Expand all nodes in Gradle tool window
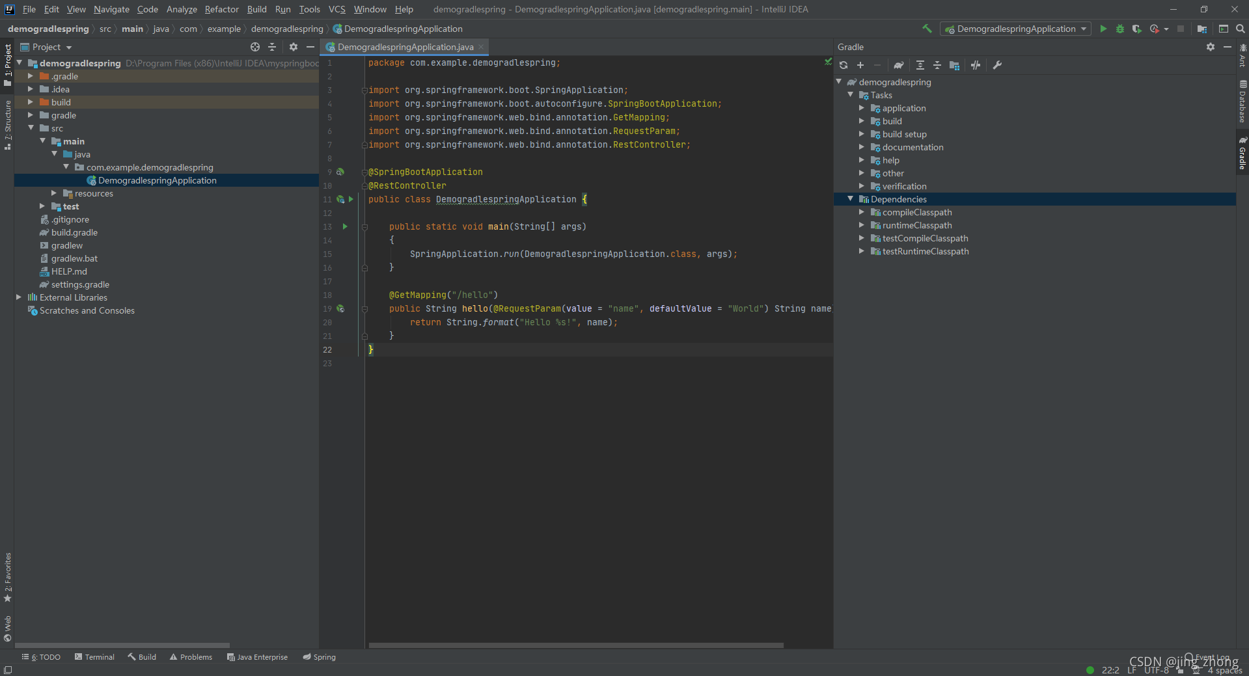This screenshot has width=1249, height=676. click(x=920, y=65)
